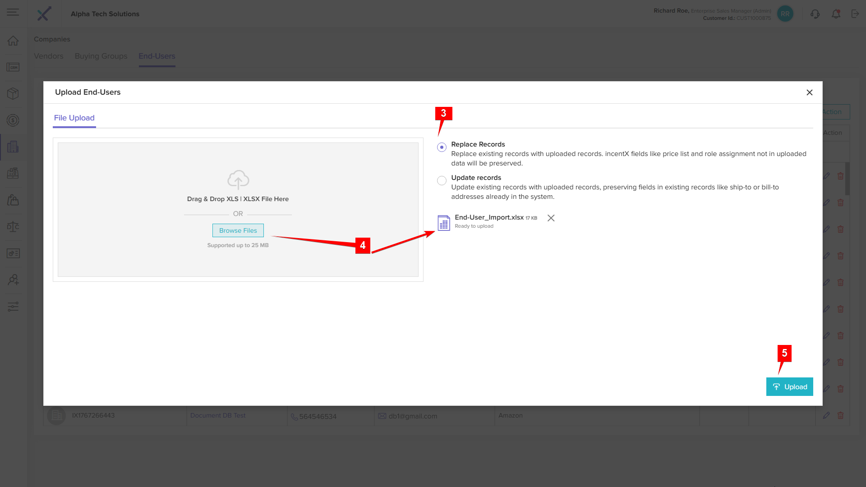The height and width of the screenshot is (487, 866).
Task: Open the RR user avatar menu
Action: pos(785,14)
